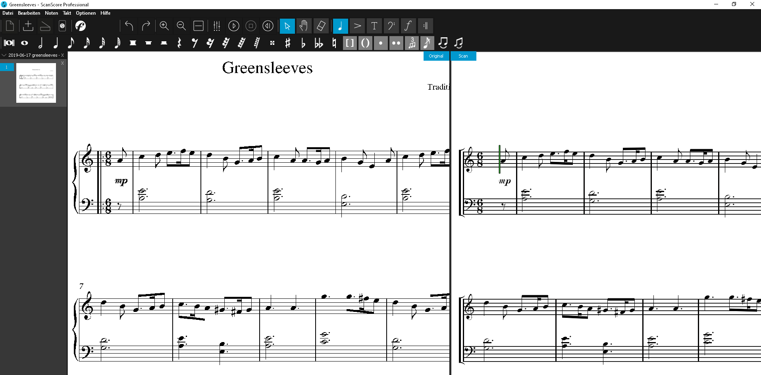Open the Takt menu
This screenshot has height=375, width=761.
67,13
